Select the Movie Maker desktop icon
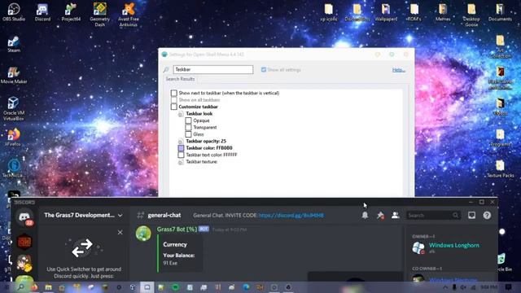Screen dimensions: 521x293 click(x=14, y=76)
